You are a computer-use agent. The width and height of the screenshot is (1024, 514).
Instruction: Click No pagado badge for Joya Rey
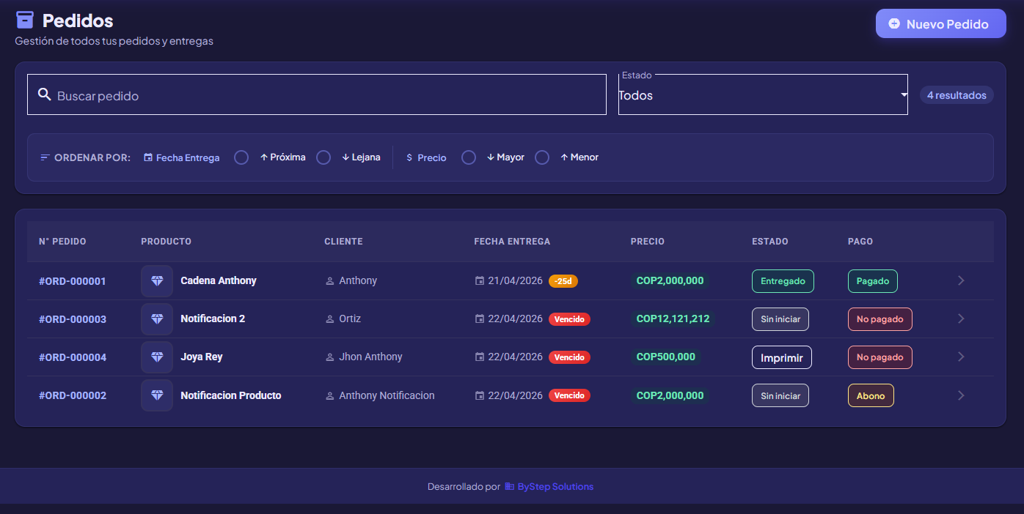(880, 357)
